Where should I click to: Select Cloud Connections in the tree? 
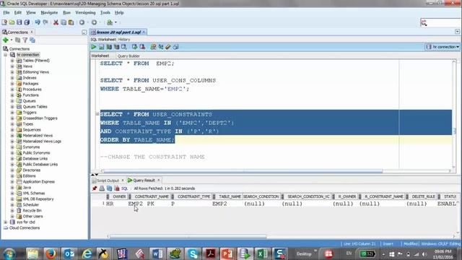[x=25, y=228]
